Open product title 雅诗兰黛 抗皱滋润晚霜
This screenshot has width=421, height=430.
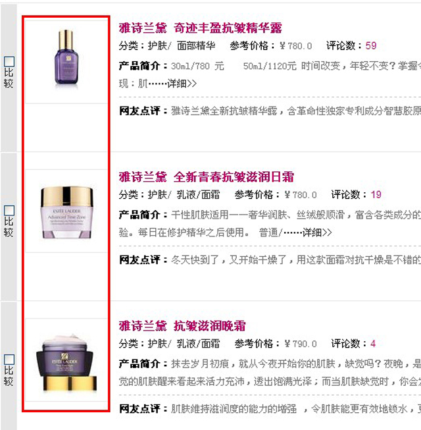(182, 326)
